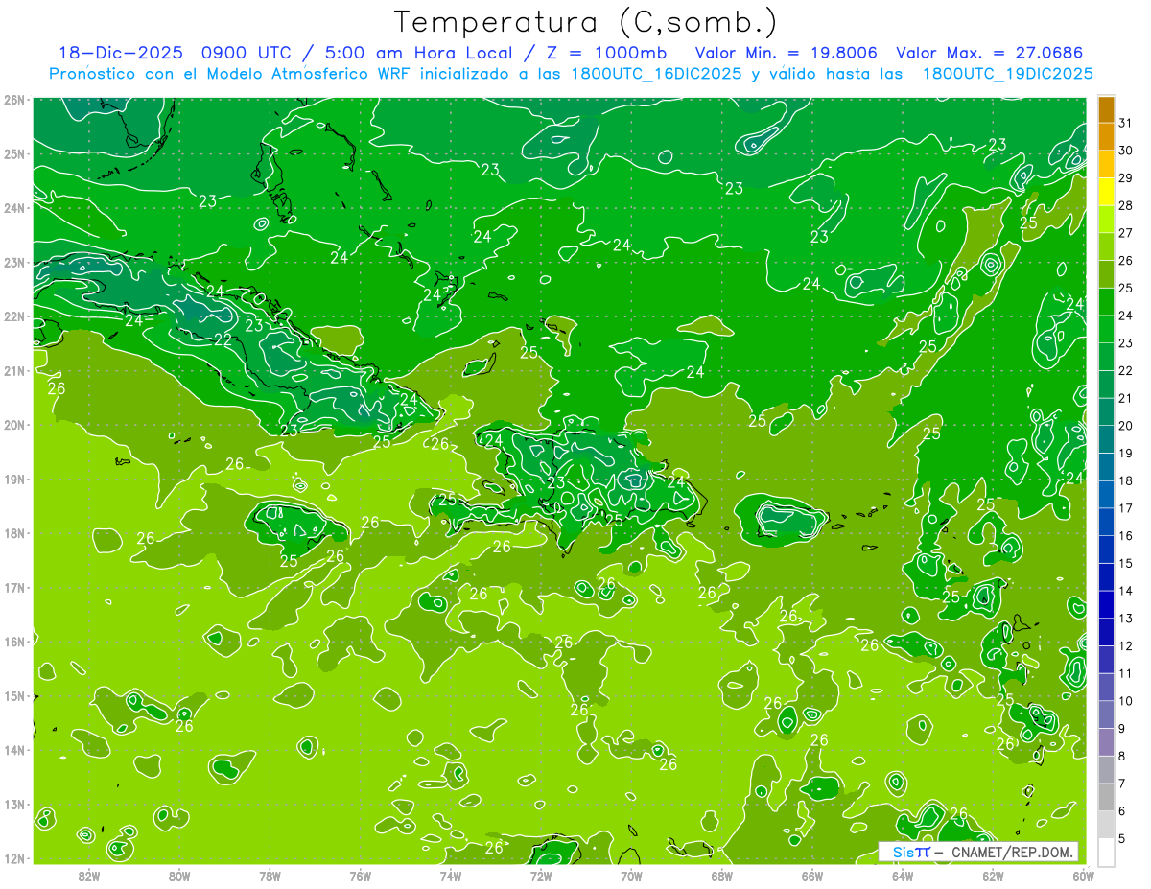Image resolution: width=1151 pixels, height=889 pixels.
Task: Click the 25N latitude axis label
Action: coord(13,153)
